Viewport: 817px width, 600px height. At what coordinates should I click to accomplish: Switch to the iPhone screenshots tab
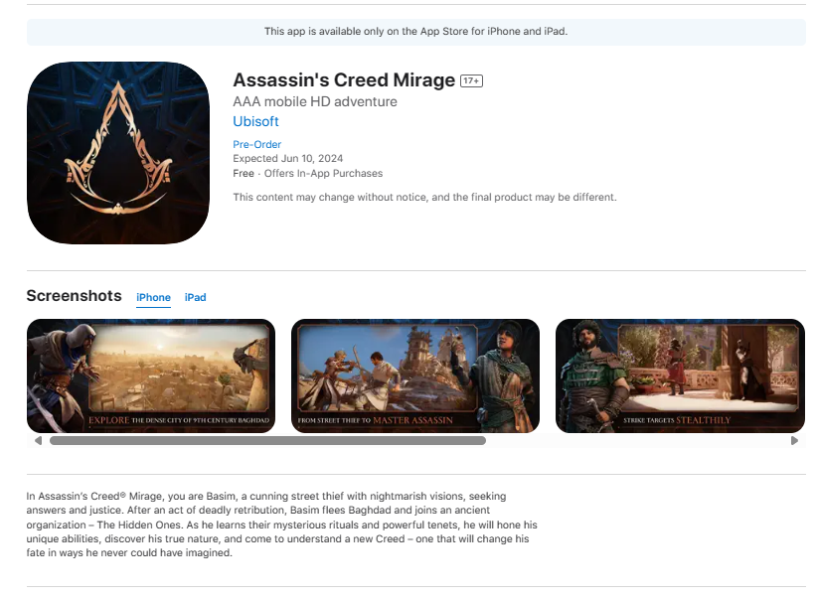tap(153, 297)
